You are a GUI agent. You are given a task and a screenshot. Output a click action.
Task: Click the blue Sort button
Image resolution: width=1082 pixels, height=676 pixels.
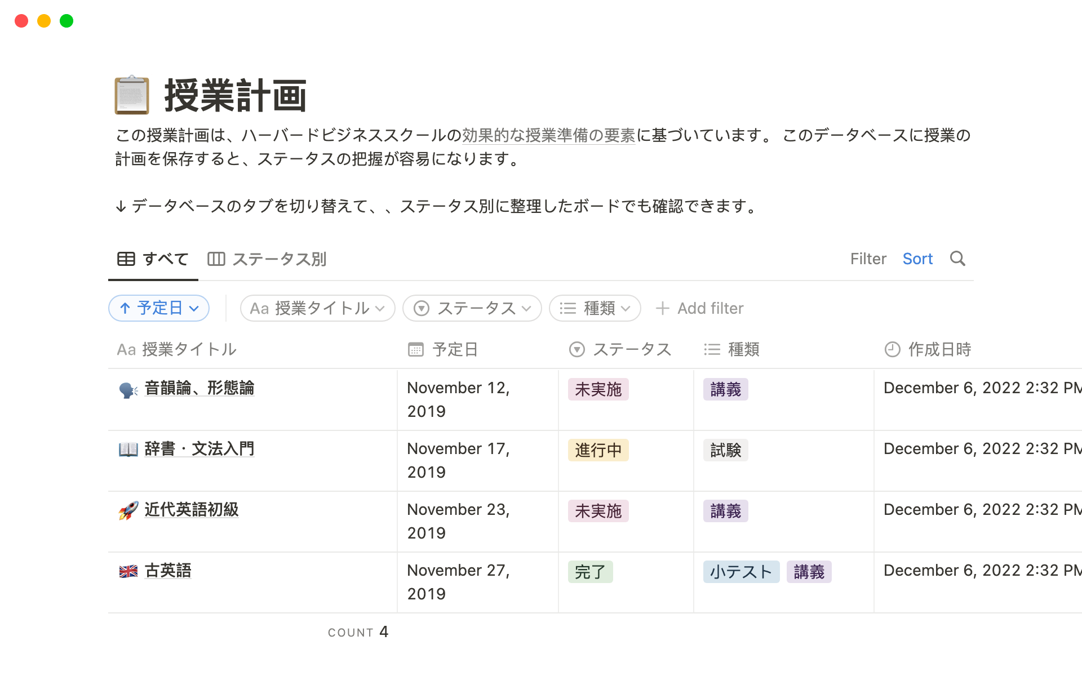point(917,259)
